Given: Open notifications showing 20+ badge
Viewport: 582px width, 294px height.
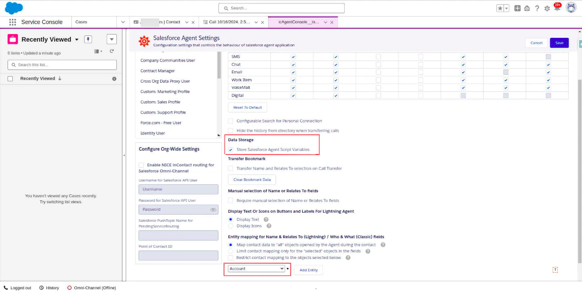Looking at the screenshot, I should (556, 8).
